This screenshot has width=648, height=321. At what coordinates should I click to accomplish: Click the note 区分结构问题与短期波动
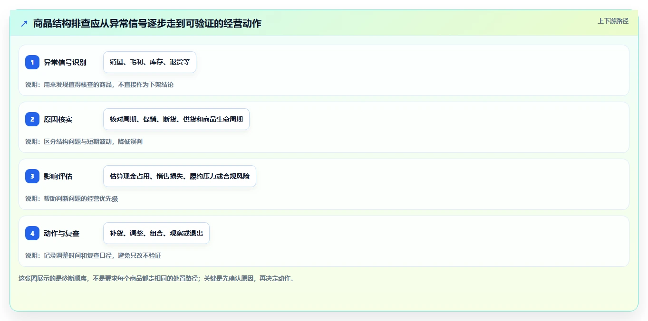84,142
